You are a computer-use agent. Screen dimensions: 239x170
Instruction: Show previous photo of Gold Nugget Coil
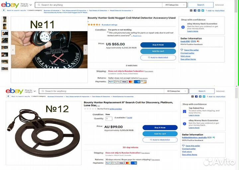point(13,50)
